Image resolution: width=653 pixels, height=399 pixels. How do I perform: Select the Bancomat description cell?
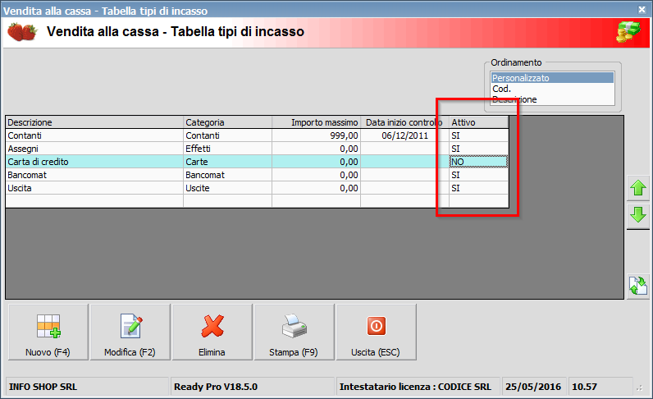point(94,175)
